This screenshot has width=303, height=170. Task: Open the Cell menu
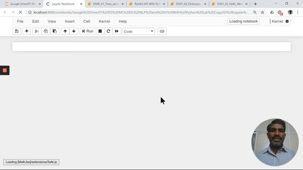(87, 21)
